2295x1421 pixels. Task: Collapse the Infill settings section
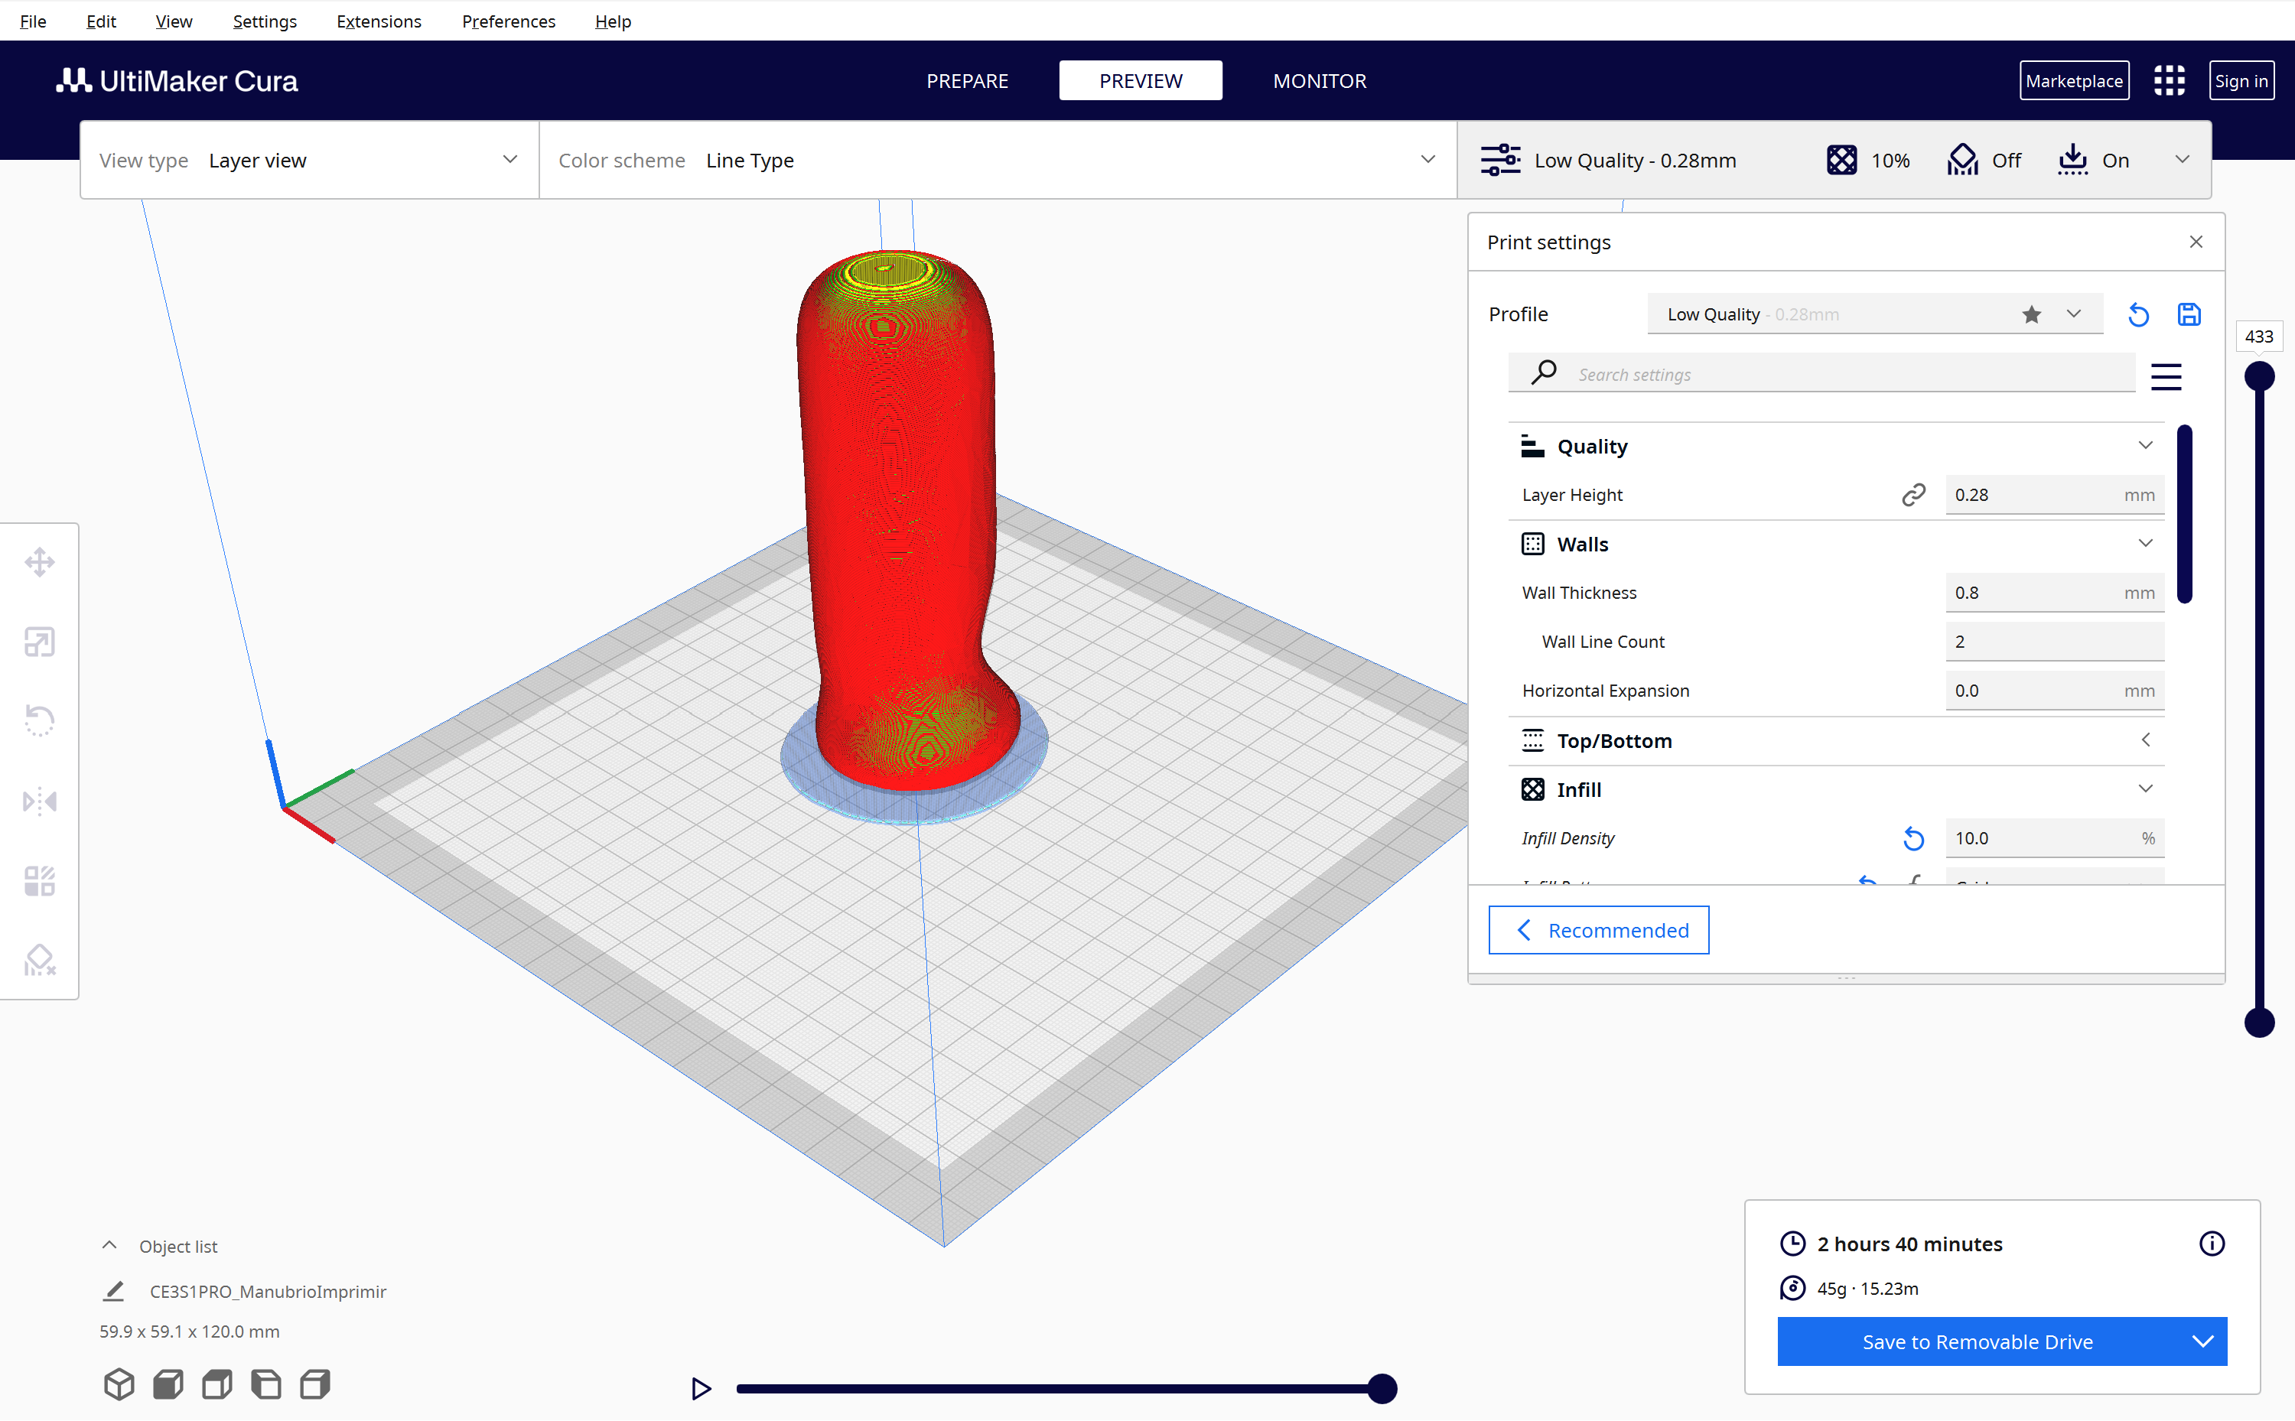coord(2146,789)
